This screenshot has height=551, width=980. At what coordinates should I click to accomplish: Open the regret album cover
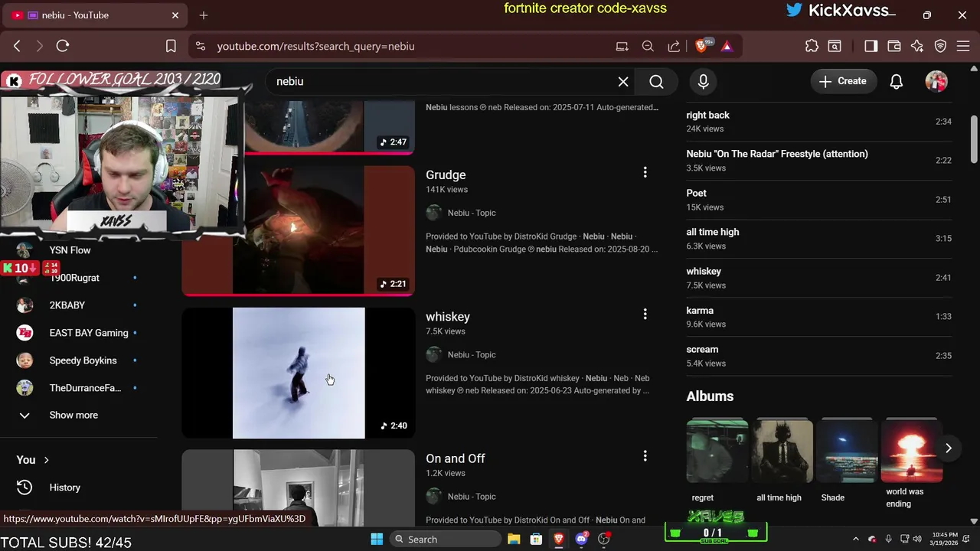coord(717,451)
